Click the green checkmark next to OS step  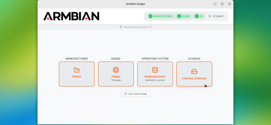click(x=197, y=16)
